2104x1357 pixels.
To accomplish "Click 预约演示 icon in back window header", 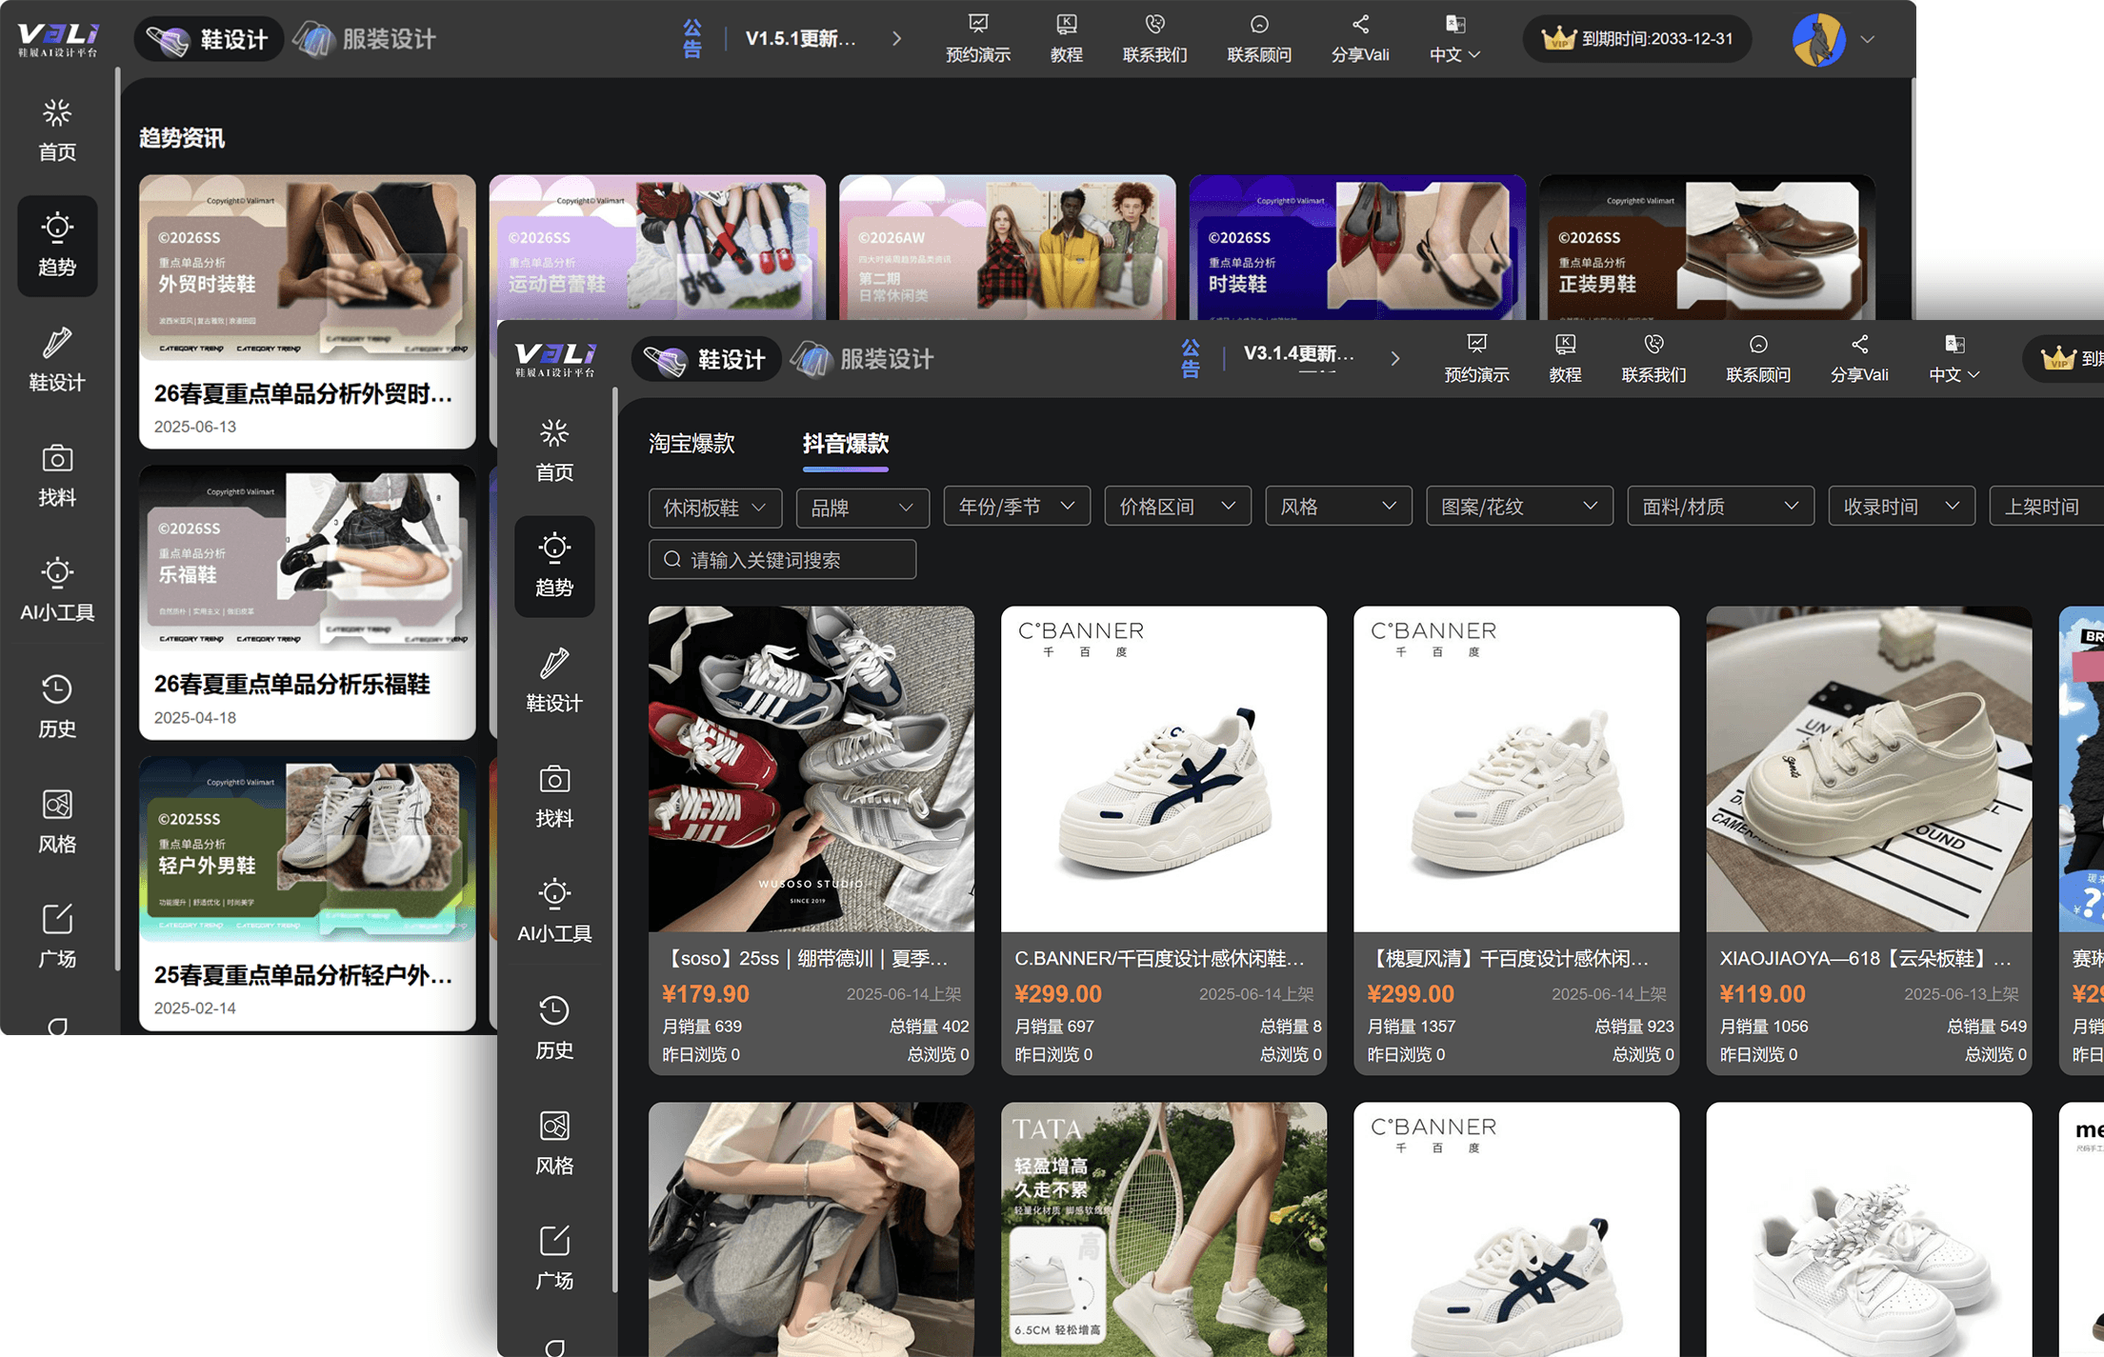I will [978, 24].
